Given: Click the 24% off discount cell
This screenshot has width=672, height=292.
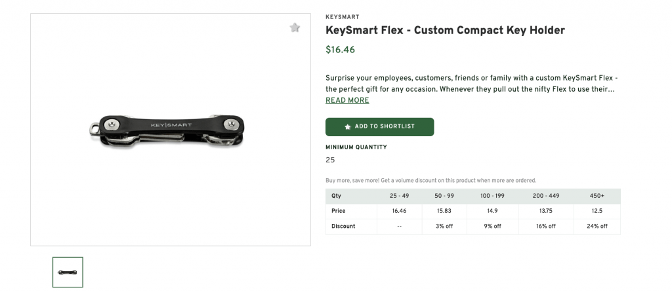Looking at the screenshot, I should click(597, 226).
